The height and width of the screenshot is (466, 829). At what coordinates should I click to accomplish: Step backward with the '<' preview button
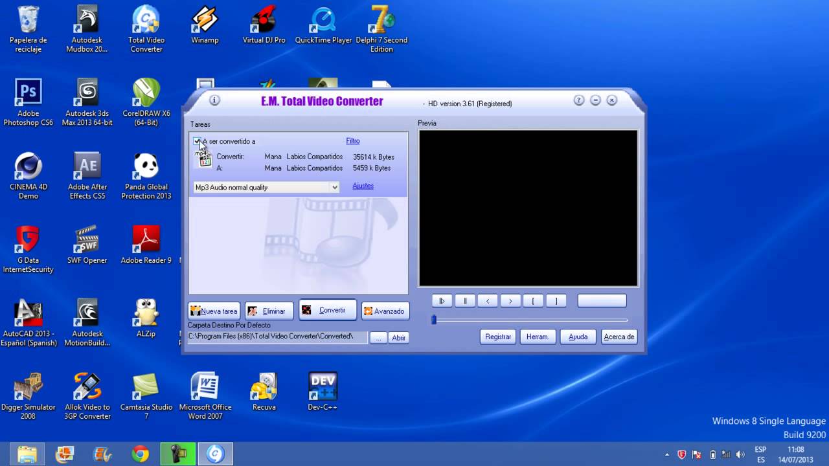pyautogui.click(x=488, y=301)
